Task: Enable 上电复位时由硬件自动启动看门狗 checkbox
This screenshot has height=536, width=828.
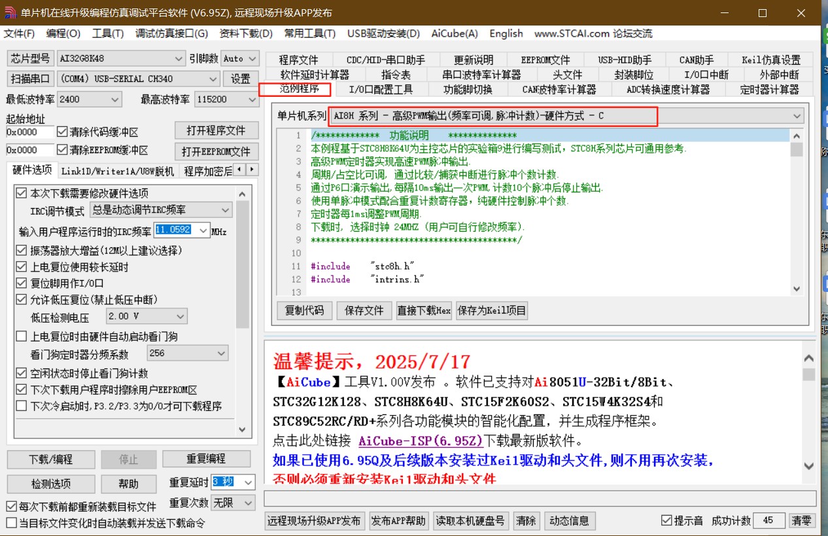Action: click(21, 336)
